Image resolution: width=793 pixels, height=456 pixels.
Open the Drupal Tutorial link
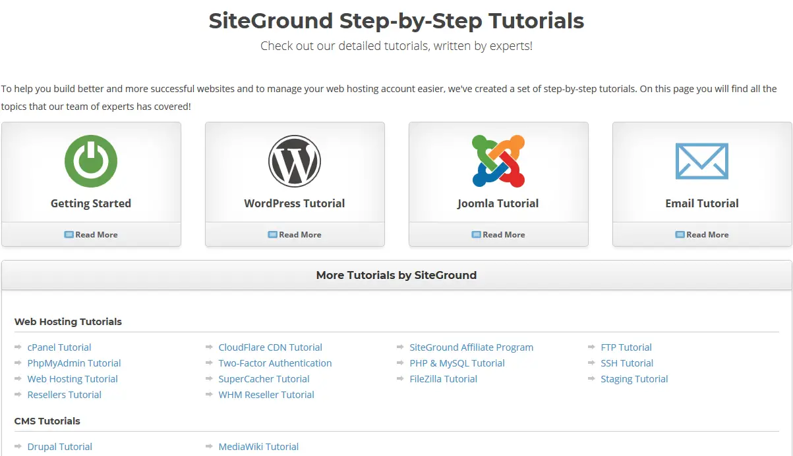pyautogui.click(x=59, y=447)
